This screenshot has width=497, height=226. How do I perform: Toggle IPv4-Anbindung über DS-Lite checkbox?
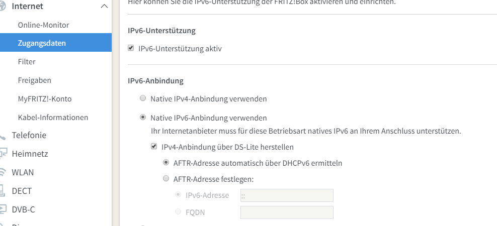(x=154, y=147)
